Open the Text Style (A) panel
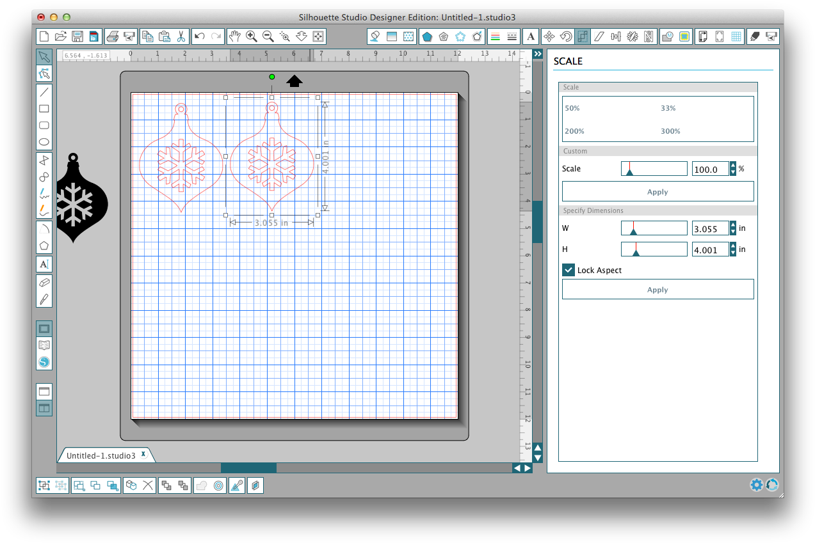The image size is (815, 543). pos(530,36)
